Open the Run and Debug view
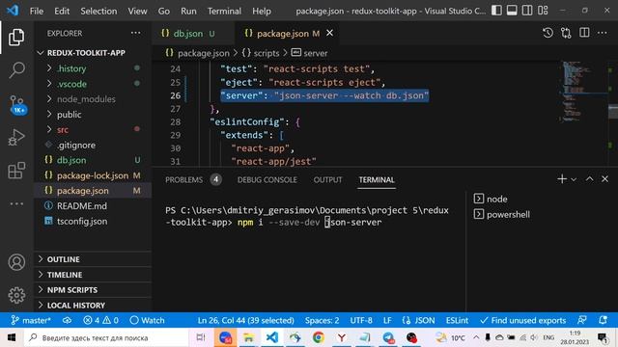The image size is (618, 347). point(16,138)
